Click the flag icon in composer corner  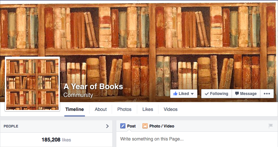pyautogui.click(x=270, y=126)
